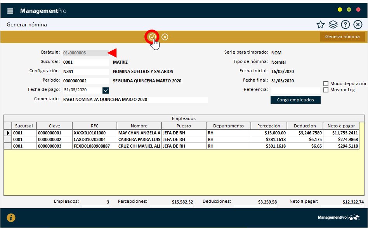Click the Clave column header
Viewport: 368px width, 228px height.
pos(54,126)
